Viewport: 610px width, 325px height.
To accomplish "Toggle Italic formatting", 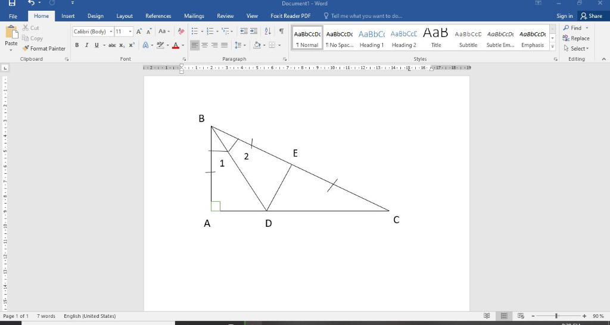I will [87, 45].
